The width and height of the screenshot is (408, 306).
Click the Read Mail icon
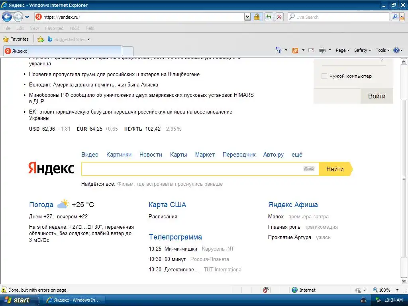[311, 50]
